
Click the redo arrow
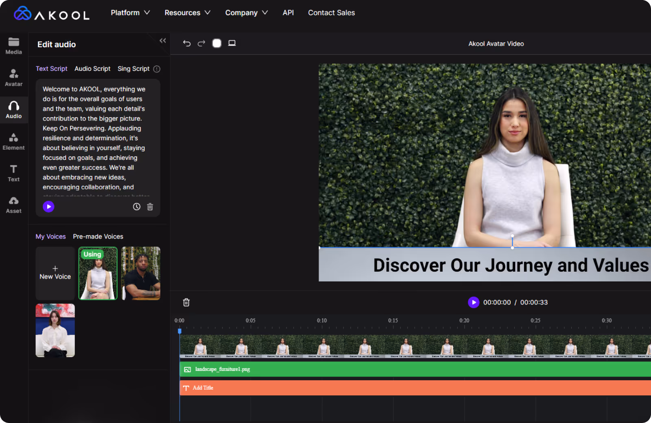pyautogui.click(x=201, y=43)
